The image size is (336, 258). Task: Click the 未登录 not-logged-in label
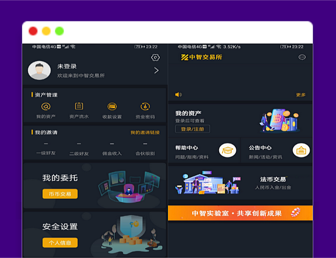pos(67,67)
